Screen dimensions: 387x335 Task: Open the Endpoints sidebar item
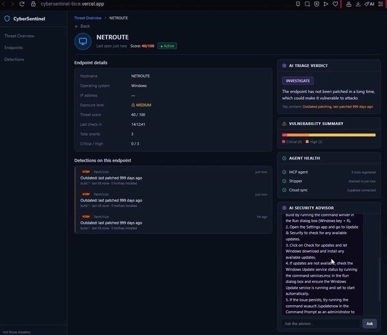(13, 47)
